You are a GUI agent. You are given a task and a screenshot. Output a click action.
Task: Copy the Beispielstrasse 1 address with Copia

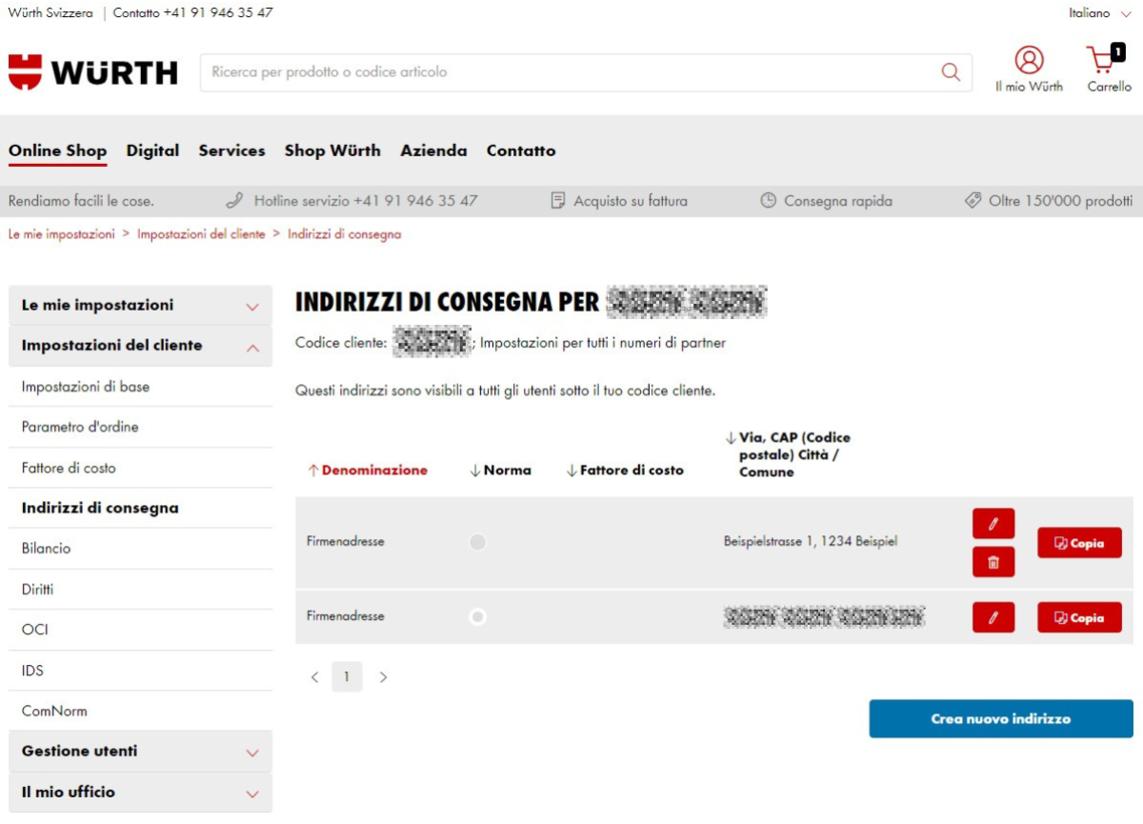[1079, 543]
